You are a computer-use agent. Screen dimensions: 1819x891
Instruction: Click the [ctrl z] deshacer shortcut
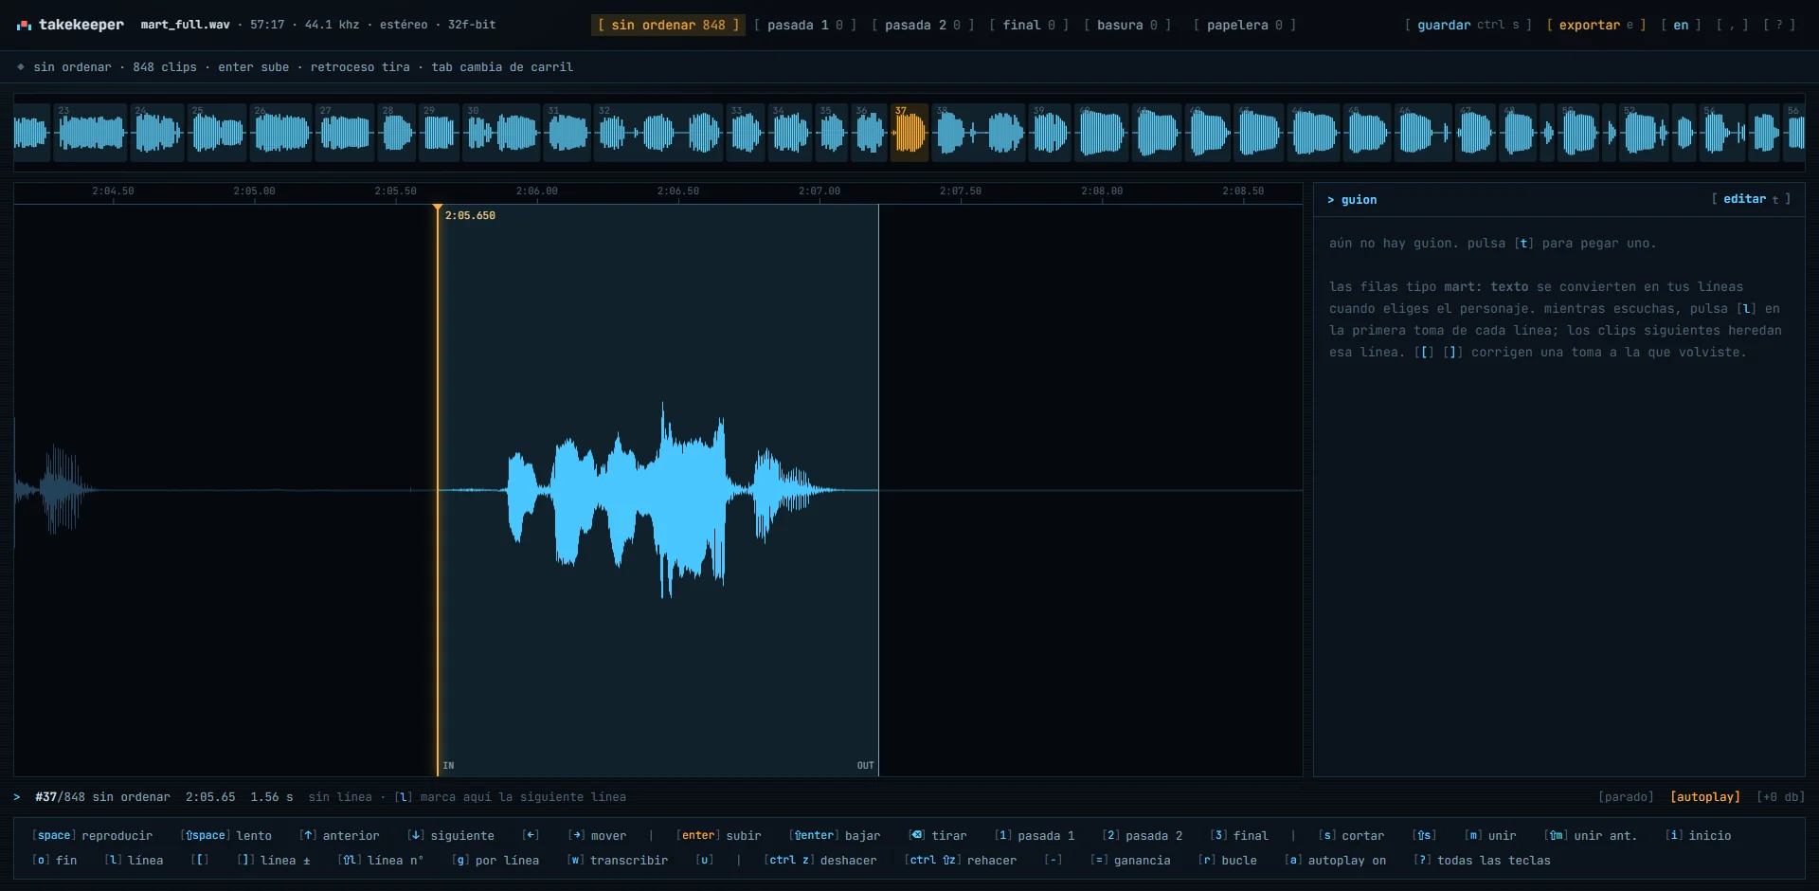click(x=820, y=860)
